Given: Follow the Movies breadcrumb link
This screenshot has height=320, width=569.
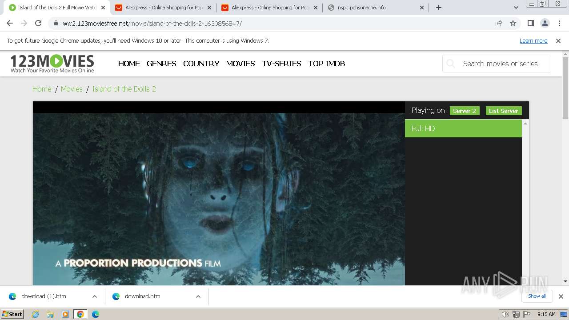Looking at the screenshot, I should click(72, 89).
